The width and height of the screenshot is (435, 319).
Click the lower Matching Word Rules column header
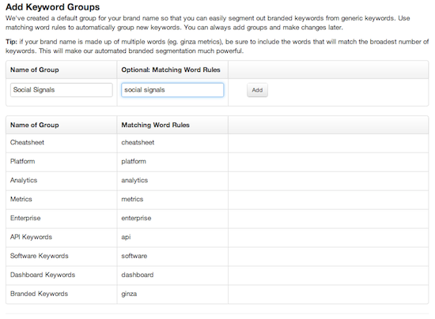[x=155, y=125]
